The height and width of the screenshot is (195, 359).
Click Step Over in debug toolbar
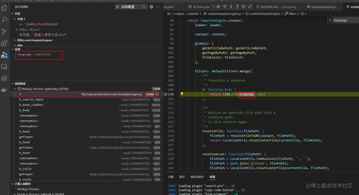(x=225, y=7)
